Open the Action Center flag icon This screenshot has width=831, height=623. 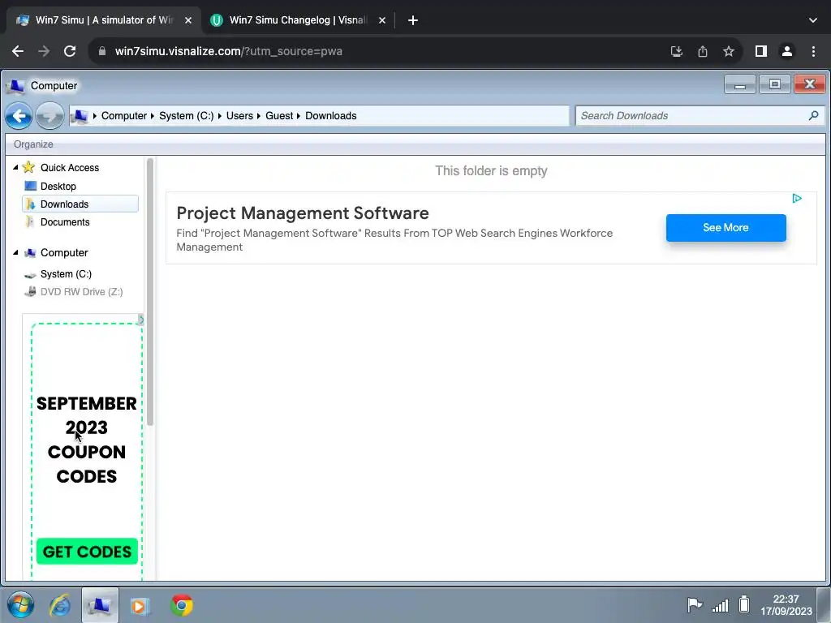[x=695, y=604]
